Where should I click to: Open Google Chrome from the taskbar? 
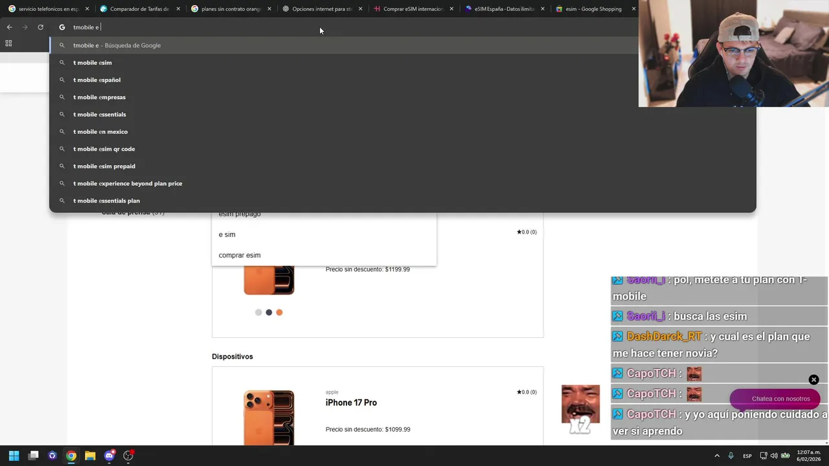click(71, 456)
